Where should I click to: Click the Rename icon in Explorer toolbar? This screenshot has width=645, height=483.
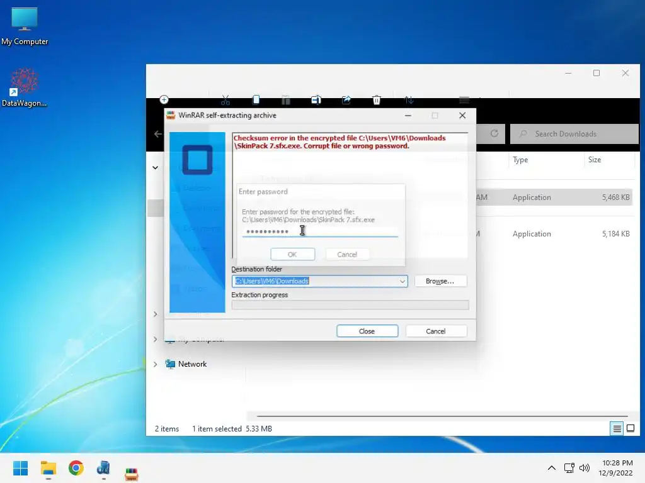[316, 100]
